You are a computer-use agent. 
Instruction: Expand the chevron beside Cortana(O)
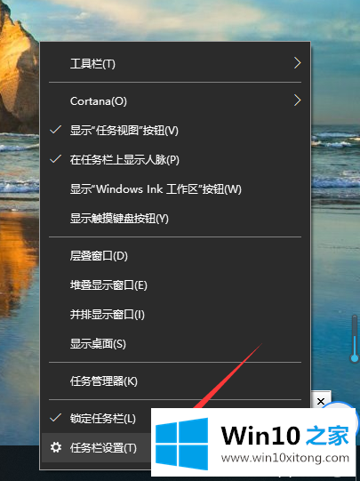[297, 100]
